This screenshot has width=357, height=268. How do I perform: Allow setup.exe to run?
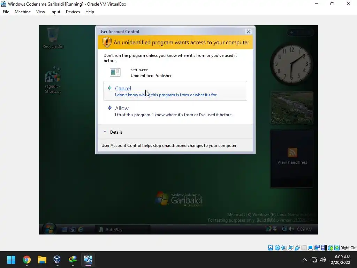pyautogui.click(x=175, y=111)
